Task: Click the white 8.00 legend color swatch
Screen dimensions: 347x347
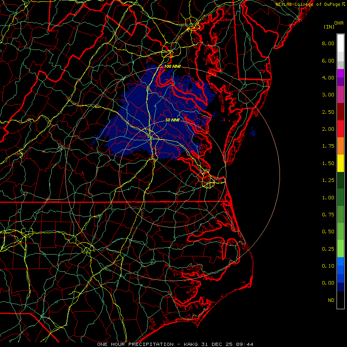Action: pos(340,43)
